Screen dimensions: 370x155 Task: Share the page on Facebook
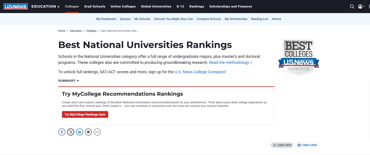tap(62, 132)
